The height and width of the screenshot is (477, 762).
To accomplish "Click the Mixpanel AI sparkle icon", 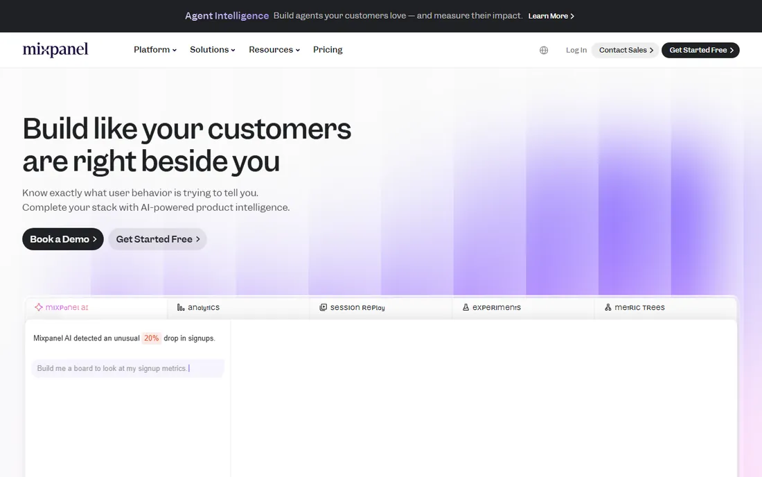I will (38, 307).
